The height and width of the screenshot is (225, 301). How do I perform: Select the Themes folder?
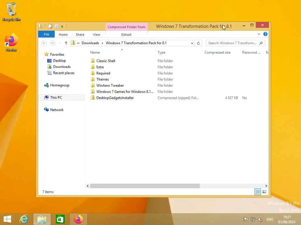coord(103,79)
